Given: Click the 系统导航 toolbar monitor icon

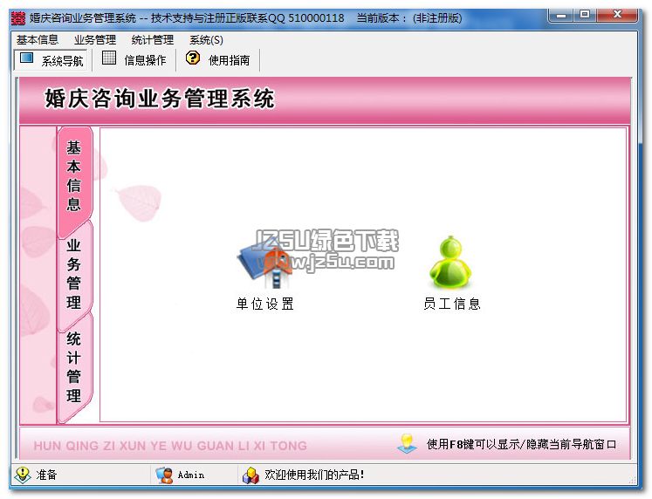Looking at the screenshot, I should click(26, 58).
